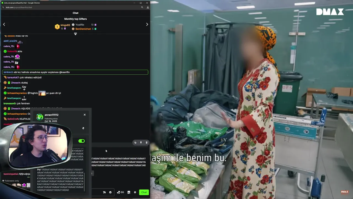The height and width of the screenshot is (199, 353).
Task: Click the mute icon in user card
Action: point(83,128)
